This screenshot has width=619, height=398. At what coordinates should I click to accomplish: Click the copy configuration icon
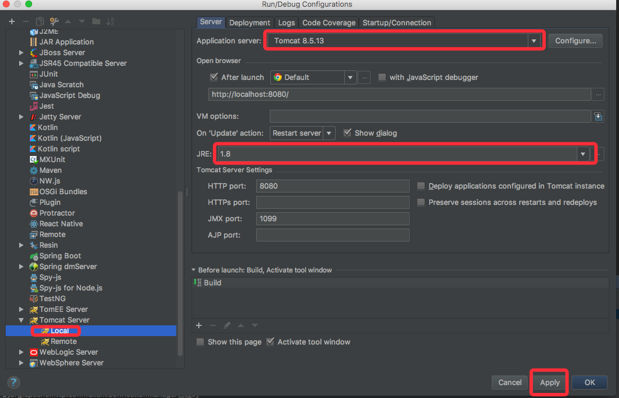pyautogui.click(x=40, y=21)
